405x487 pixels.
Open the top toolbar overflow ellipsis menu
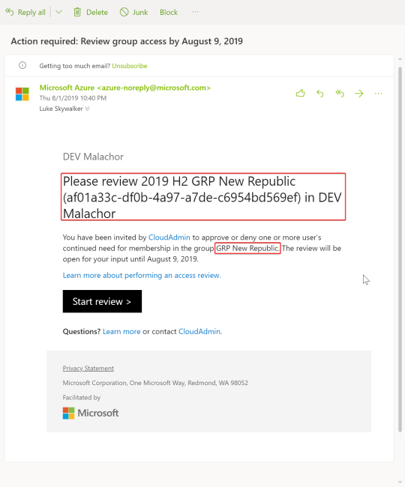[x=195, y=12]
